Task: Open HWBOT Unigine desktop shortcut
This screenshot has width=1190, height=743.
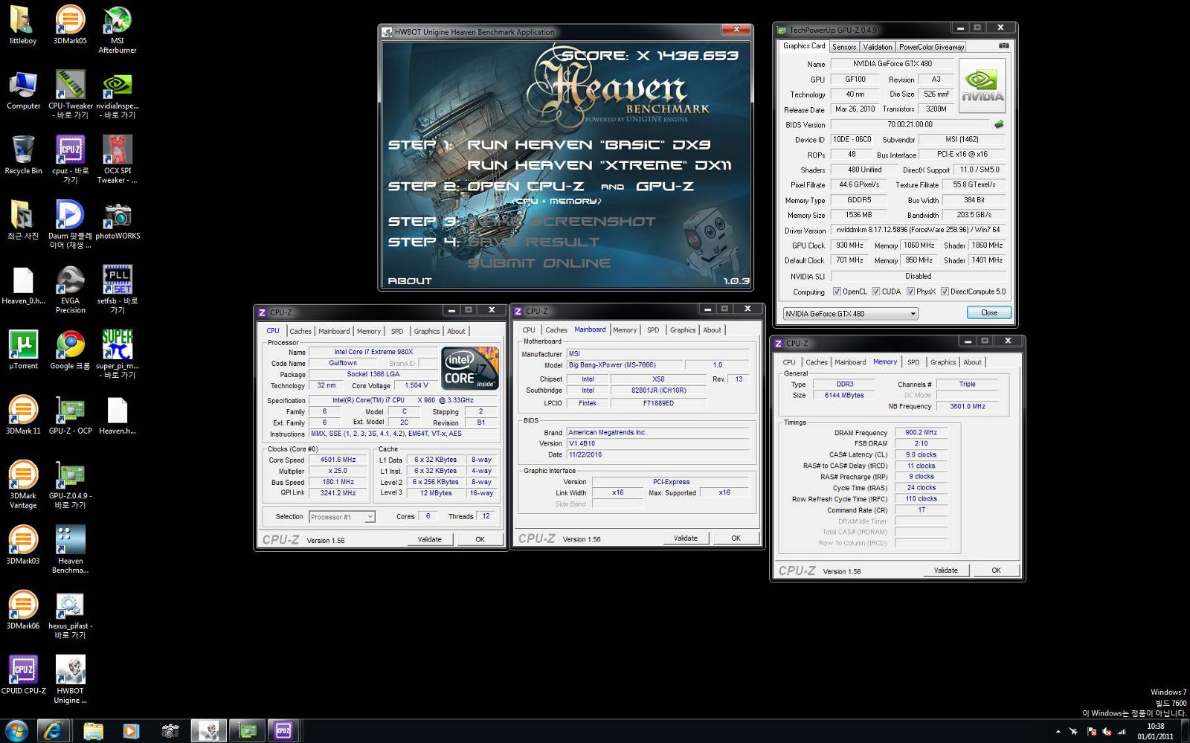Action: pyautogui.click(x=70, y=680)
